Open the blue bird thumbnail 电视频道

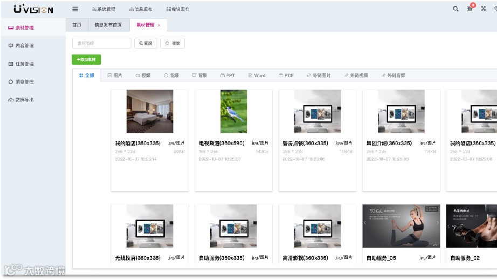point(233,111)
